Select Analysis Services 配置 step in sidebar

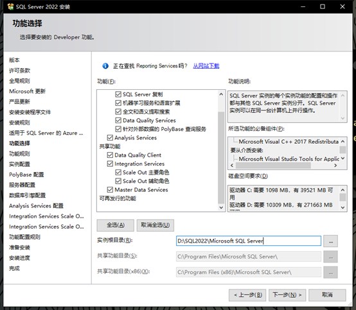point(37,206)
